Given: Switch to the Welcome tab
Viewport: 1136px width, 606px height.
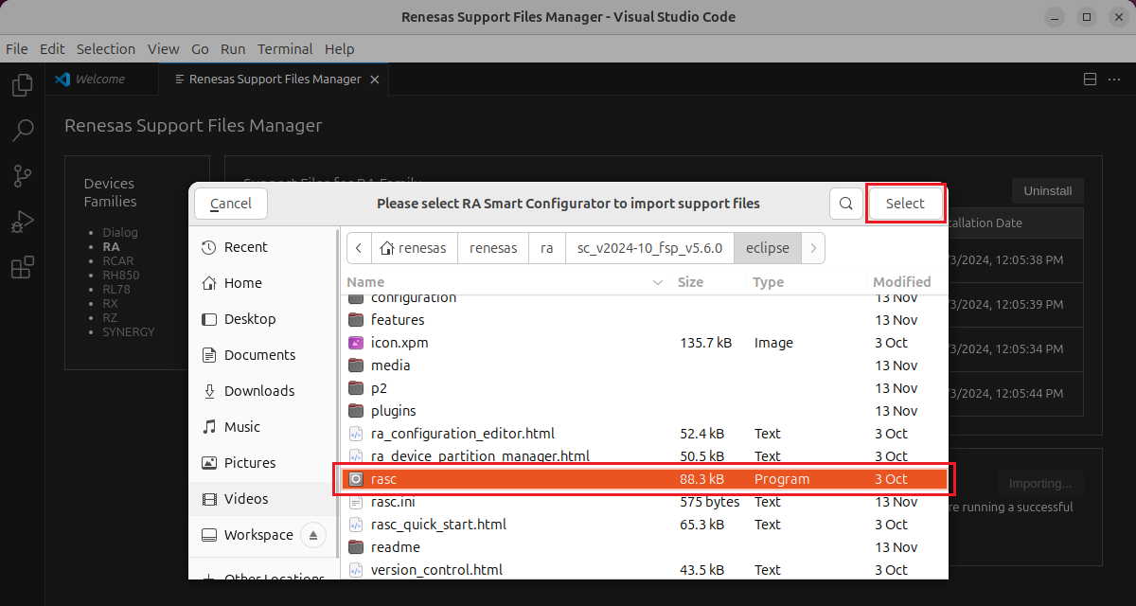Looking at the screenshot, I should point(100,80).
